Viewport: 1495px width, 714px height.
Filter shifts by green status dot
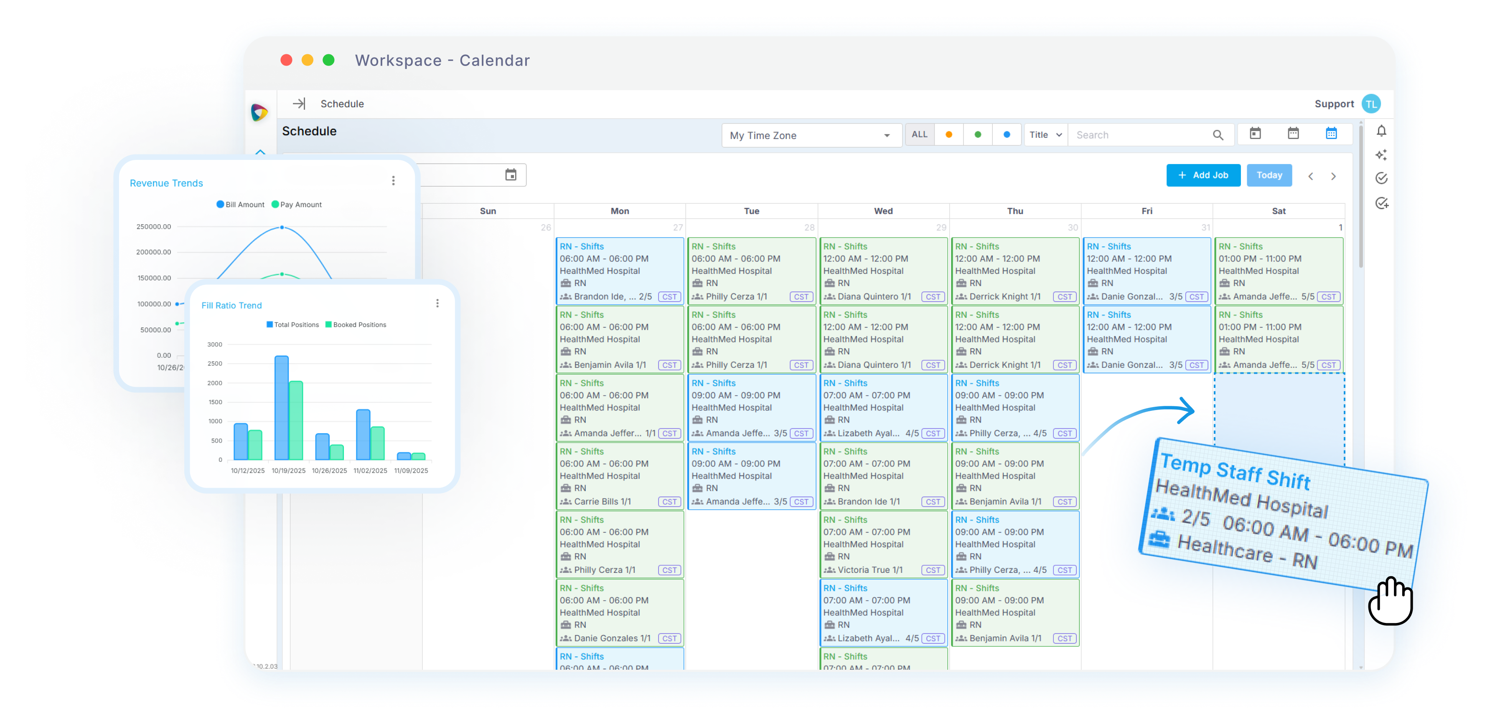point(978,134)
